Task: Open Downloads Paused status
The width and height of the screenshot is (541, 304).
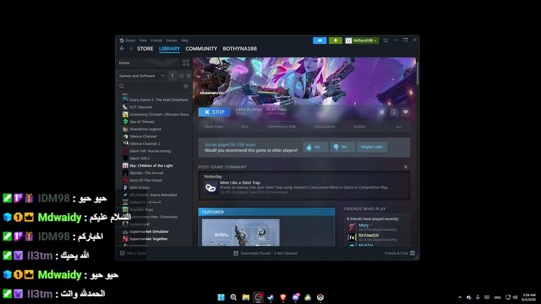Action: click(265, 253)
